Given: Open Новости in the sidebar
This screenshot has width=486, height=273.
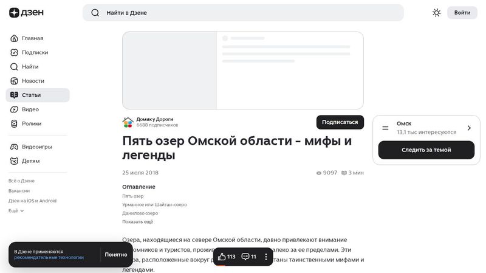Looking at the screenshot, I should point(33,81).
